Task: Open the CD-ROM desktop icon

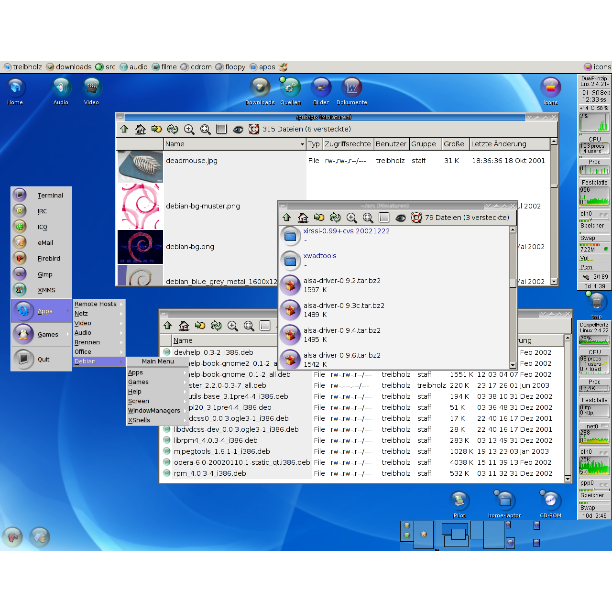Action: [550, 501]
